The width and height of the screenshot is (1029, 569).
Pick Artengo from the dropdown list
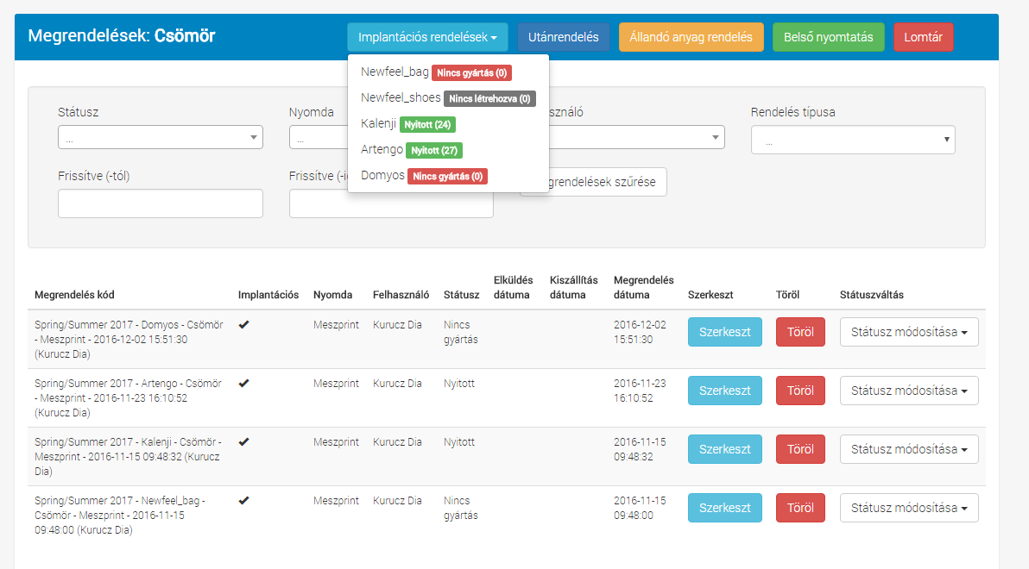[382, 150]
